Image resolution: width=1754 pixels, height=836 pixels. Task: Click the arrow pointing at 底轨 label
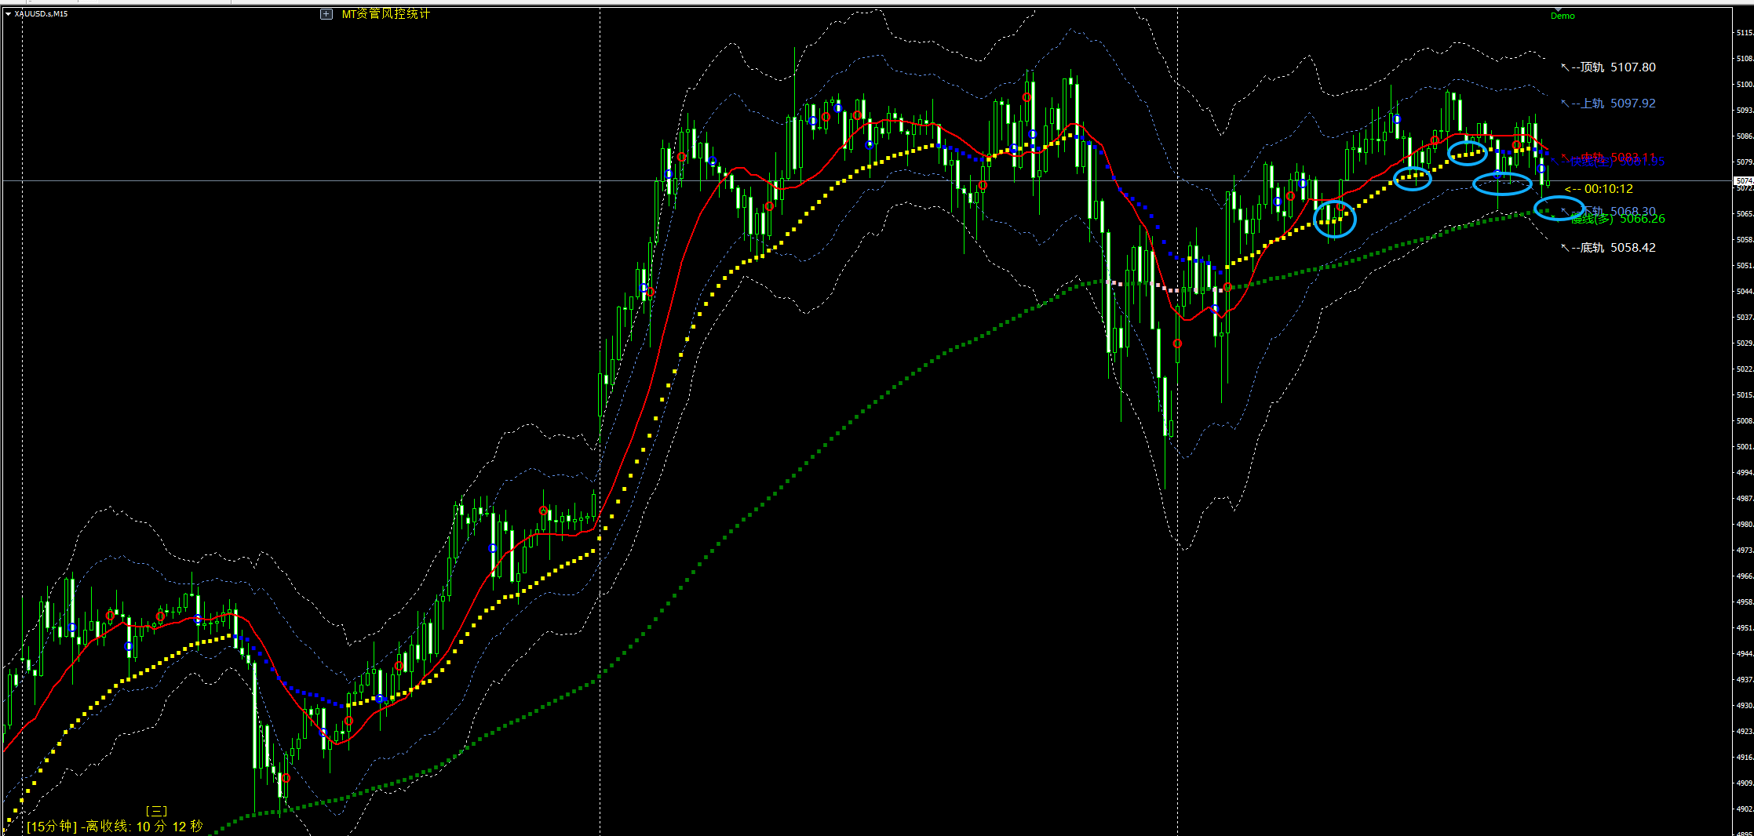1566,248
